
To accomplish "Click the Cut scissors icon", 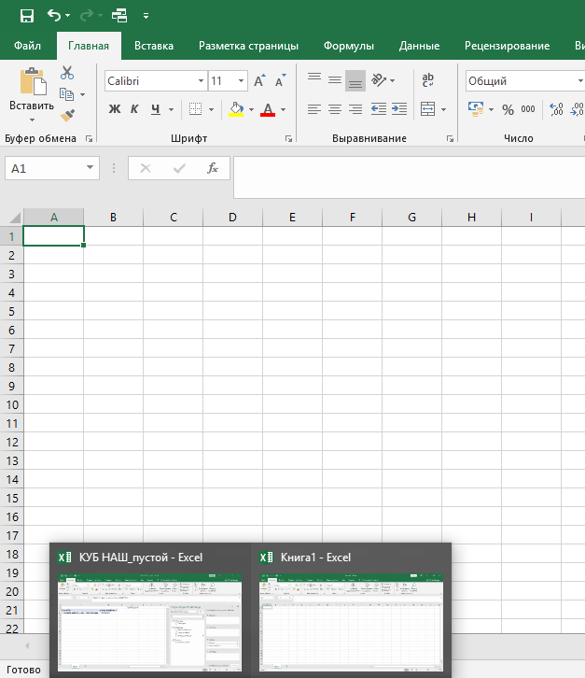I will click(x=67, y=72).
